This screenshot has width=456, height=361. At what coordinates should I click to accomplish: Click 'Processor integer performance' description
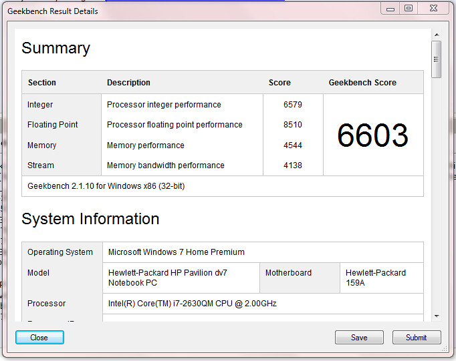pyautogui.click(x=164, y=105)
